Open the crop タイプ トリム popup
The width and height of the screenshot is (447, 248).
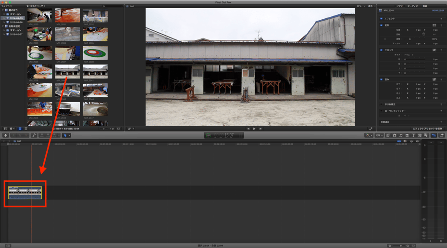pyautogui.click(x=409, y=55)
